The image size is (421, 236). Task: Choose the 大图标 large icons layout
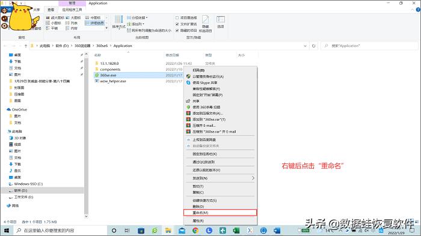73,17
